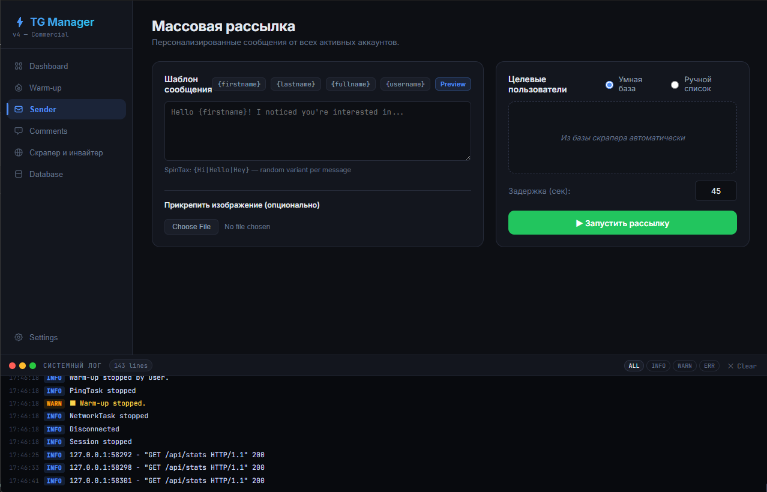Click the Settings gear icon
The image size is (767, 492).
19,337
